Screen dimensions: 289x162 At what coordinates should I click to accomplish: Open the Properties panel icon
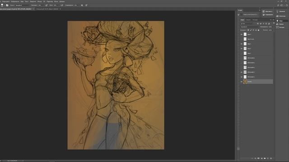point(264,11)
